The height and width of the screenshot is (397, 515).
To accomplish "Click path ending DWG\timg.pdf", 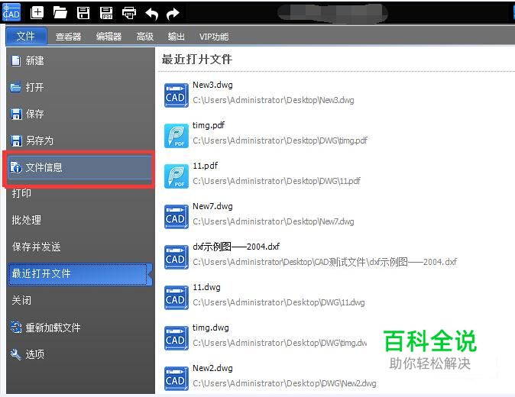I will tap(280, 140).
